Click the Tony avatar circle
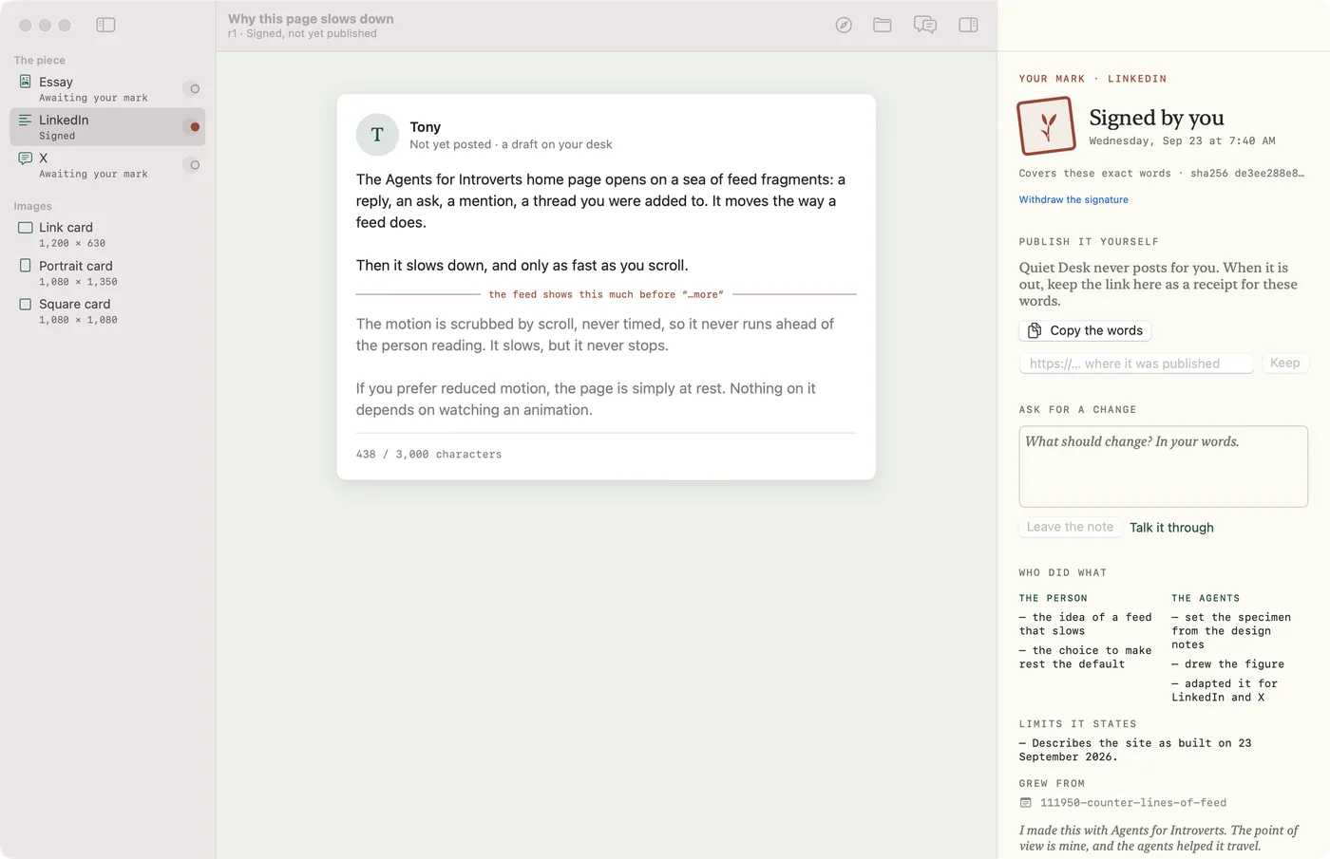The height and width of the screenshot is (859, 1330). click(377, 135)
